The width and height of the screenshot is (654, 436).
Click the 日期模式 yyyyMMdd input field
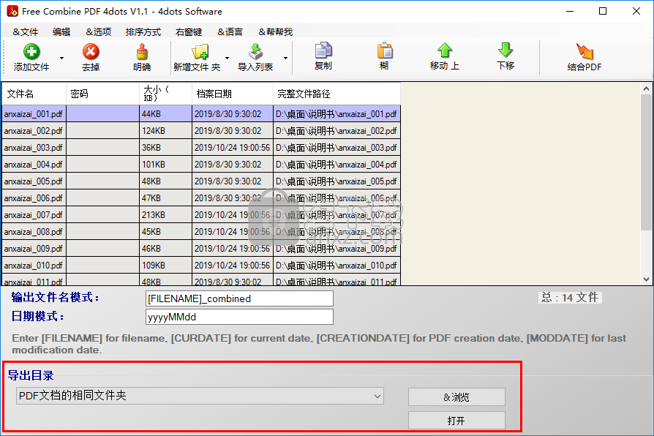239,317
